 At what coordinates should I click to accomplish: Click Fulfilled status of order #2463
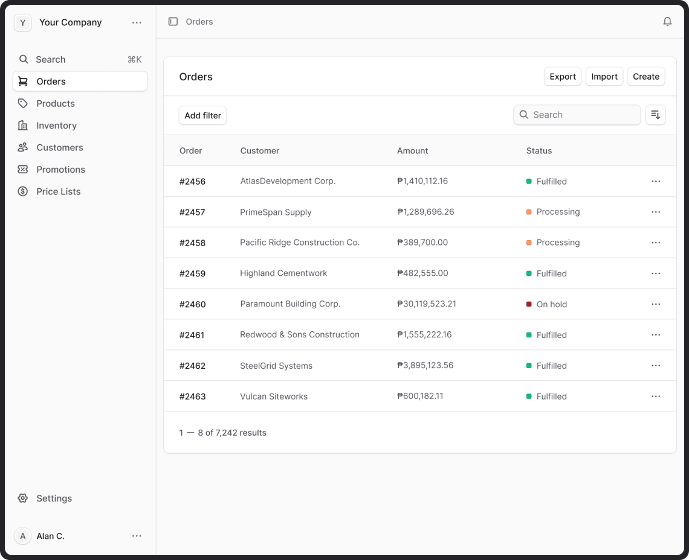[x=546, y=396]
